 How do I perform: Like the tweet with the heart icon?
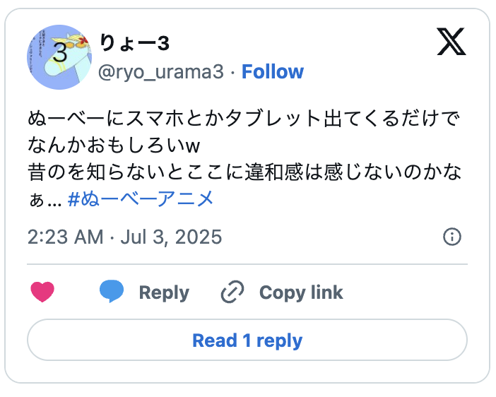43,292
